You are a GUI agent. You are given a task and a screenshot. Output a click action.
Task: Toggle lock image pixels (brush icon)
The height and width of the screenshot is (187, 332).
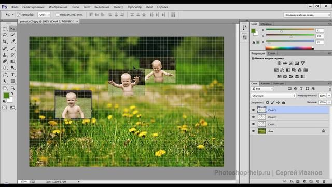(273, 102)
